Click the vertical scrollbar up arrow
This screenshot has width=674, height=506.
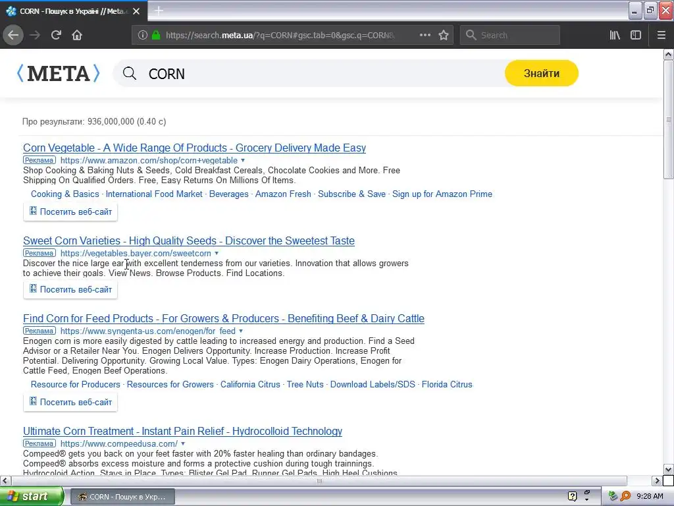pyautogui.click(x=669, y=54)
